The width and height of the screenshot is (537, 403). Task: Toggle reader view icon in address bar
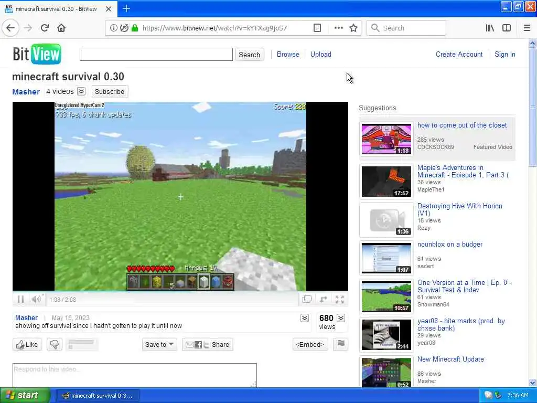pyautogui.click(x=317, y=28)
